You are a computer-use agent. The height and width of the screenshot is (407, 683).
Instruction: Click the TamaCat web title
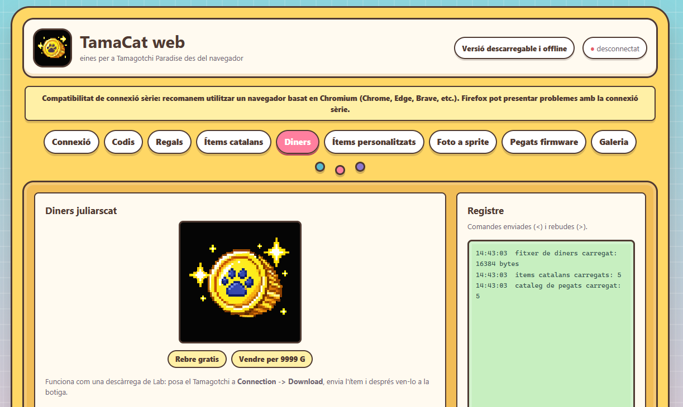coord(132,42)
